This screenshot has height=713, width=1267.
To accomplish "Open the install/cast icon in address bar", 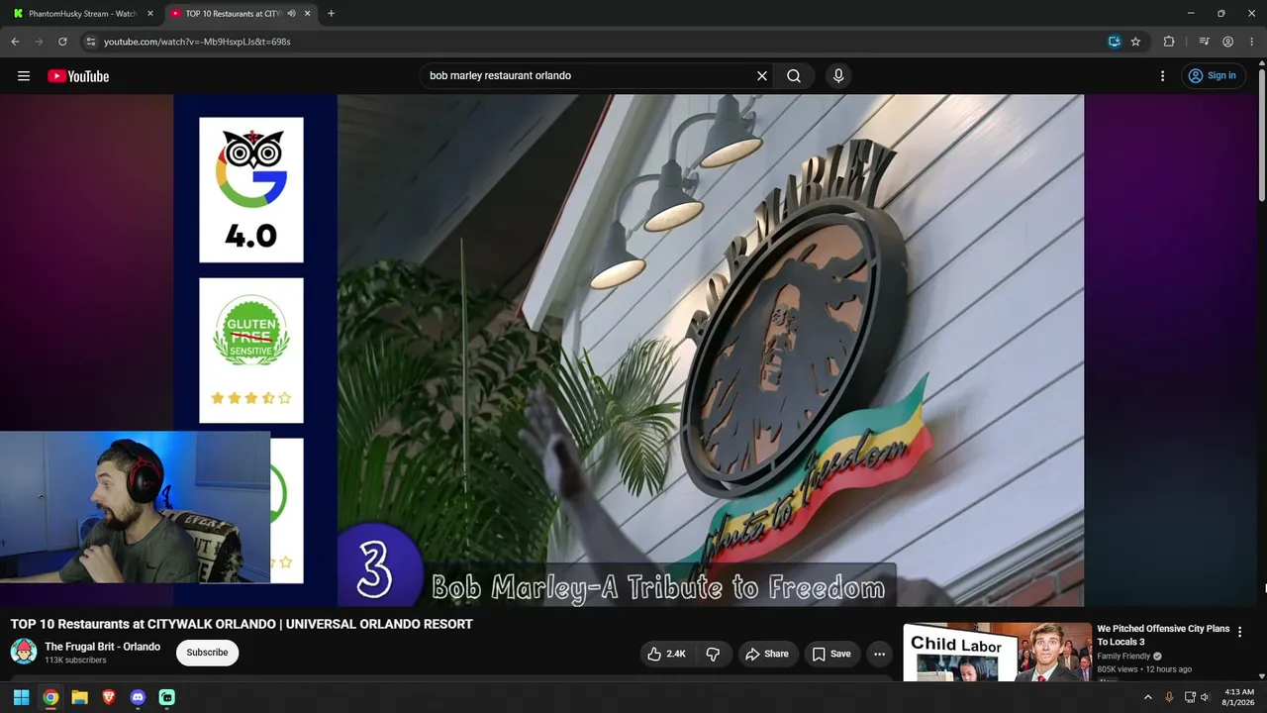I will point(1115,42).
